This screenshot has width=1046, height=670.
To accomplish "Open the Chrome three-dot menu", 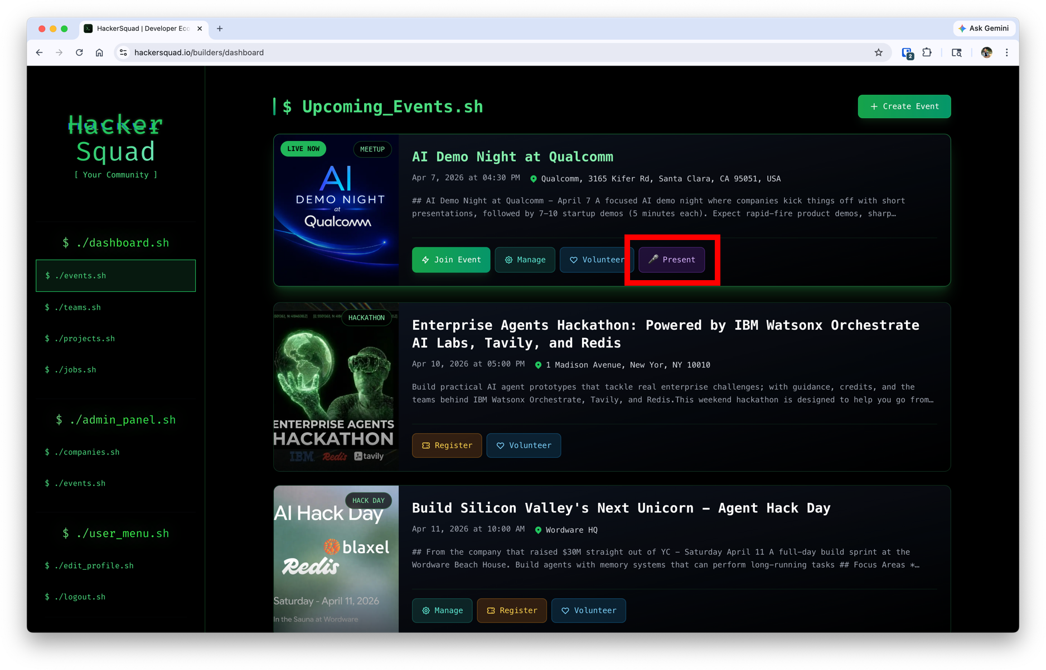I will pos(1006,52).
